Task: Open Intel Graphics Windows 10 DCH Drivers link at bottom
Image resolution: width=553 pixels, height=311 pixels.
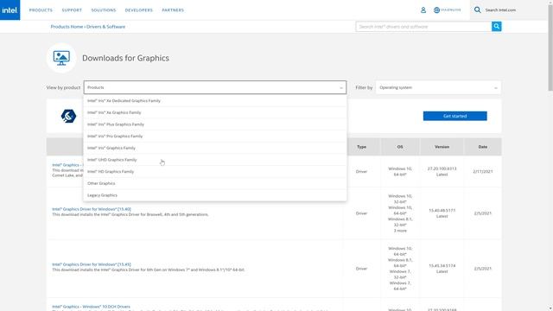Action: [91, 307]
